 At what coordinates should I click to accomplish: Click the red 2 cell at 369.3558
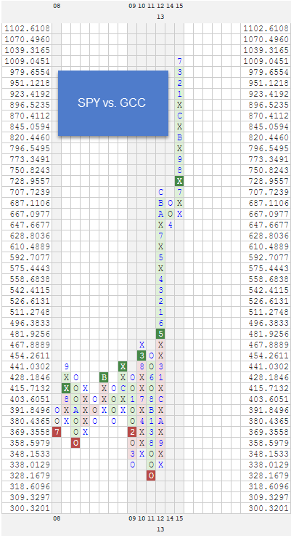[132, 432]
